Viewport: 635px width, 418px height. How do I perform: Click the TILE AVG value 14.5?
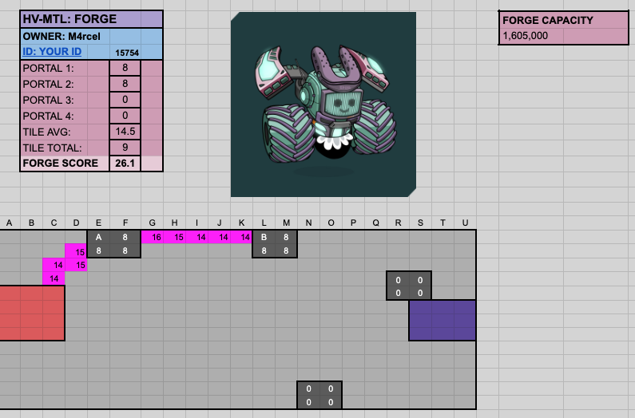coord(125,132)
